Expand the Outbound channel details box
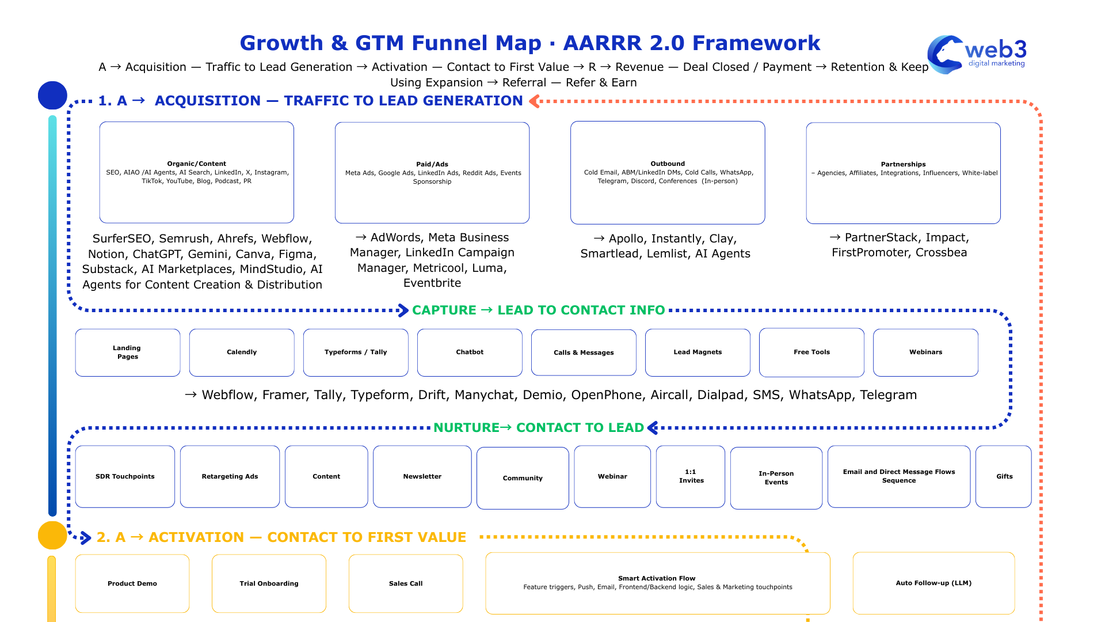The height and width of the screenshot is (622, 1105). (668, 172)
